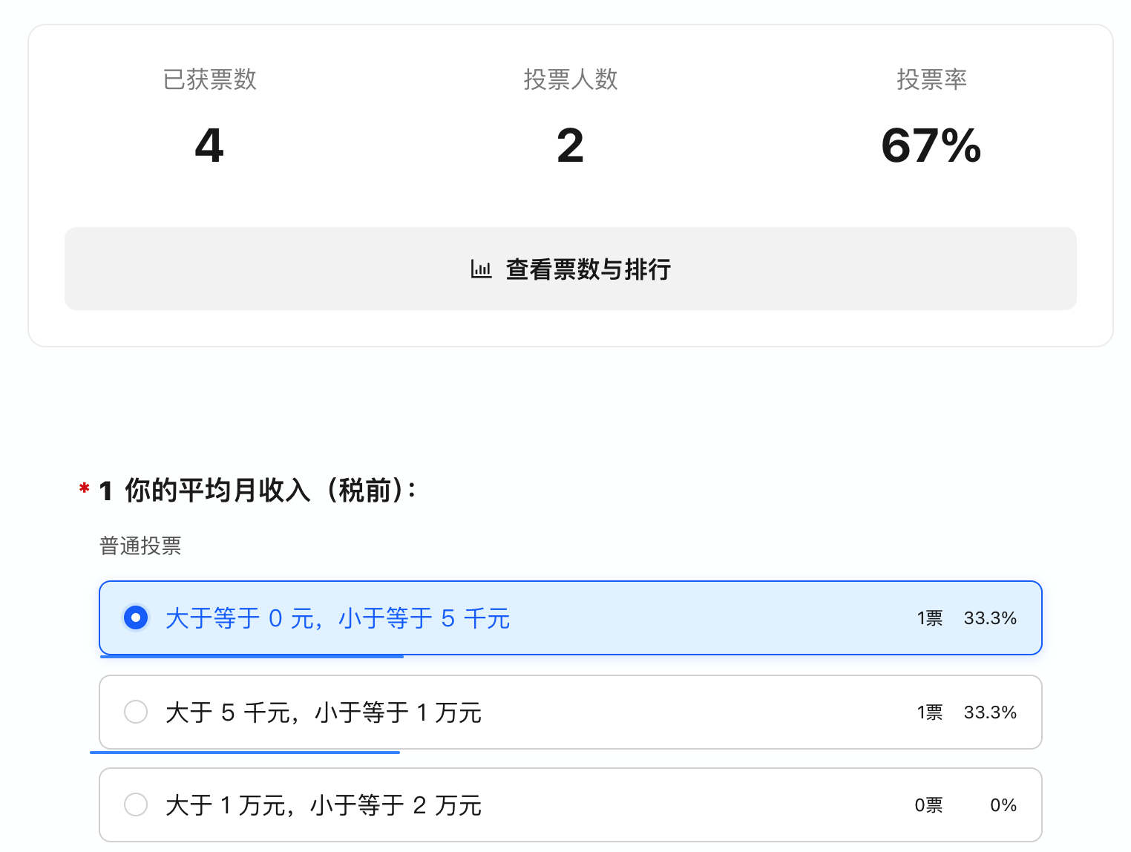Click the 0% percentage on the third option
Image resolution: width=1131 pixels, height=852 pixels.
click(1003, 805)
